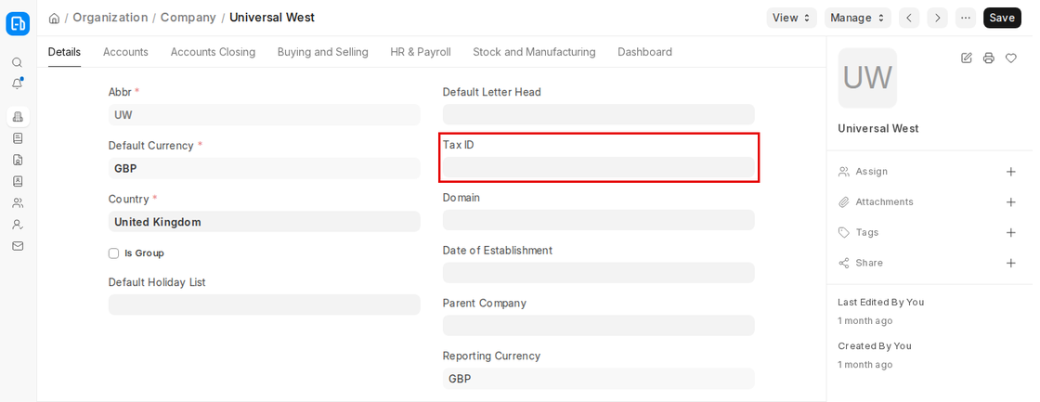
Task: Open the Reporting Currency GBP field
Action: click(598, 379)
